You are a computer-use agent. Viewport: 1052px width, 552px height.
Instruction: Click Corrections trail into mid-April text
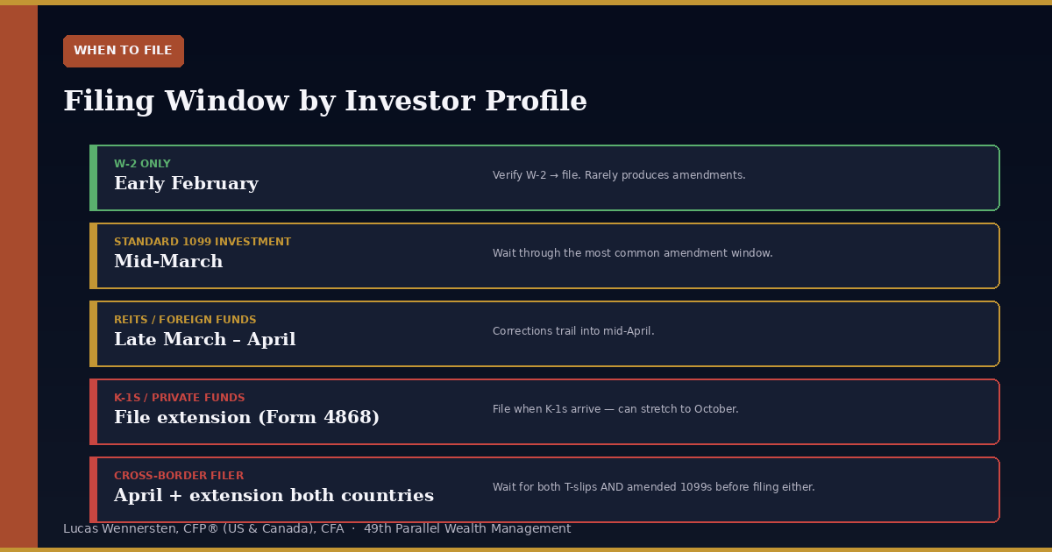(x=573, y=331)
